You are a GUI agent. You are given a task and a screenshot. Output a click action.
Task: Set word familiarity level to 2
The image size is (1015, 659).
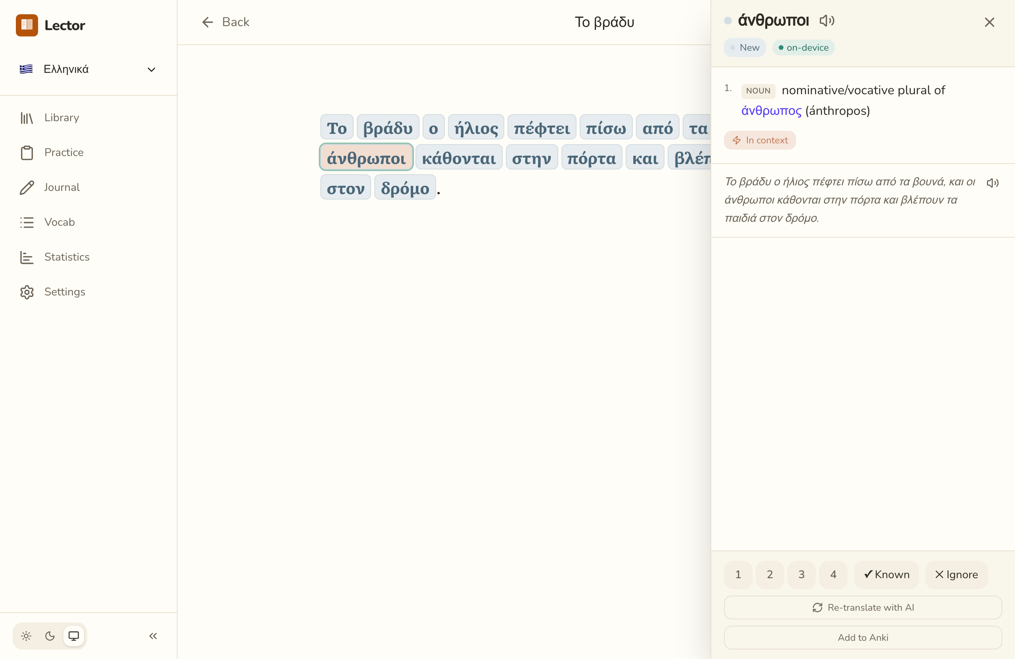770,575
